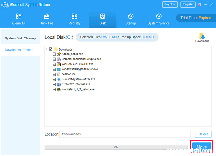This screenshot has width=216, height=156.
Task: Click the Location path input field
Action: tap(125, 134)
